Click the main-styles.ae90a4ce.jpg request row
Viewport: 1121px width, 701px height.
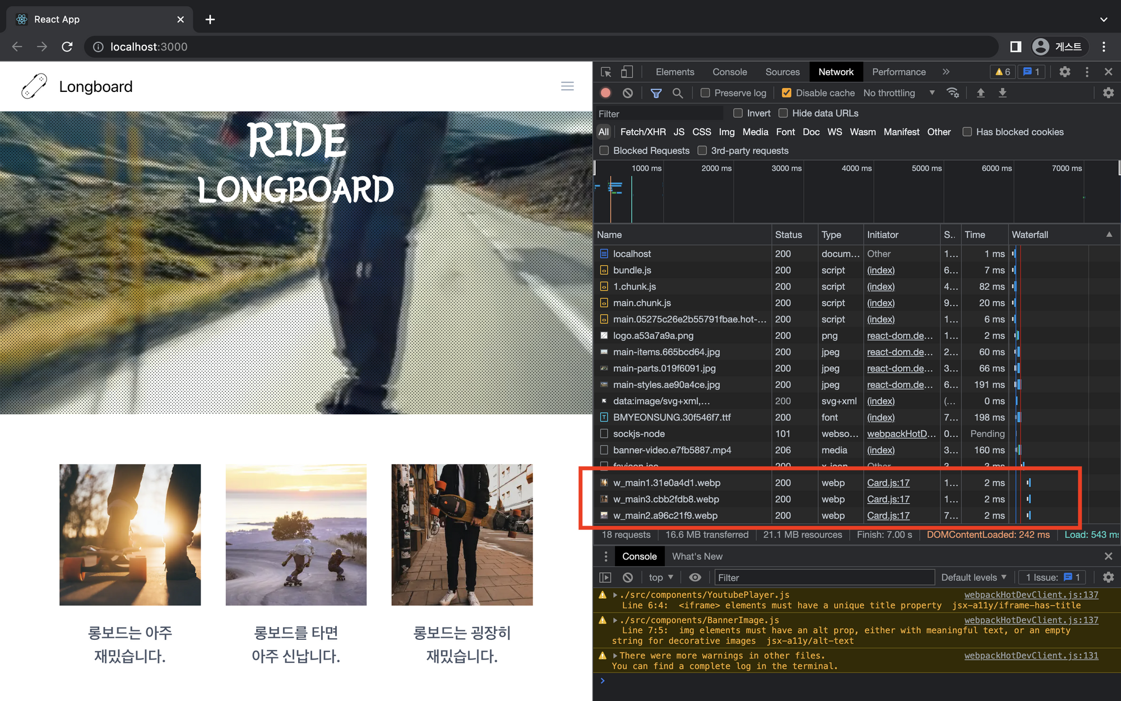666,385
